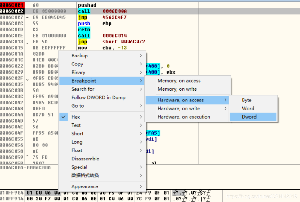The image size is (300, 202).
Task: Choose Disassemble from the context menu
Action: coord(103,159)
